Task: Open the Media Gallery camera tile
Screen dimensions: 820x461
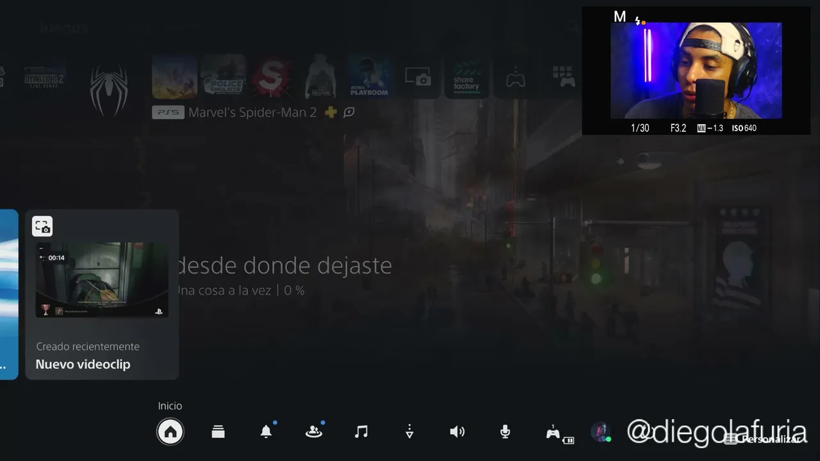Action: click(x=418, y=77)
